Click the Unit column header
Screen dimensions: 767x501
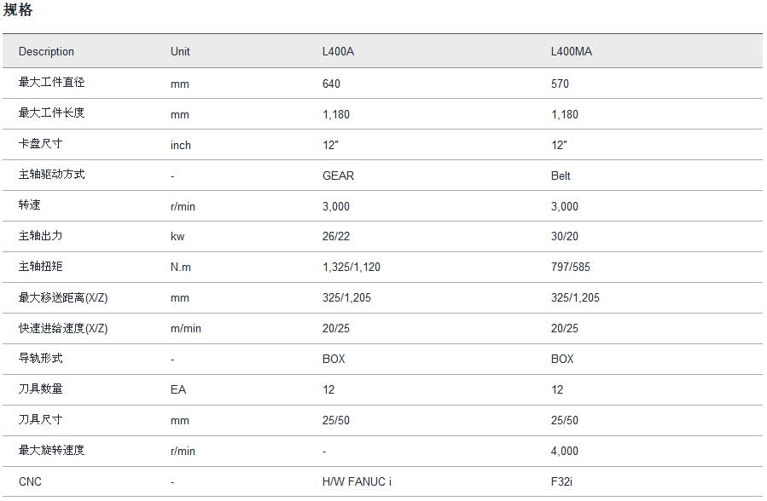click(180, 51)
